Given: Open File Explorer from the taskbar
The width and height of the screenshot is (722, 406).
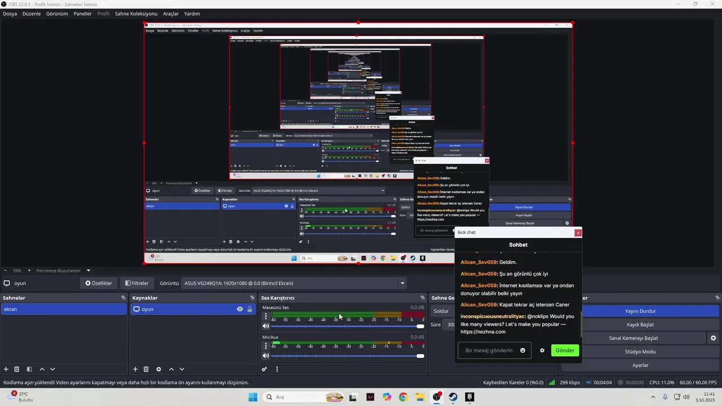Looking at the screenshot, I should tap(420, 397).
